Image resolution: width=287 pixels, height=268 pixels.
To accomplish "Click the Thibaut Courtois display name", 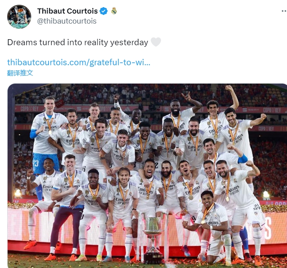I will coord(68,11).
